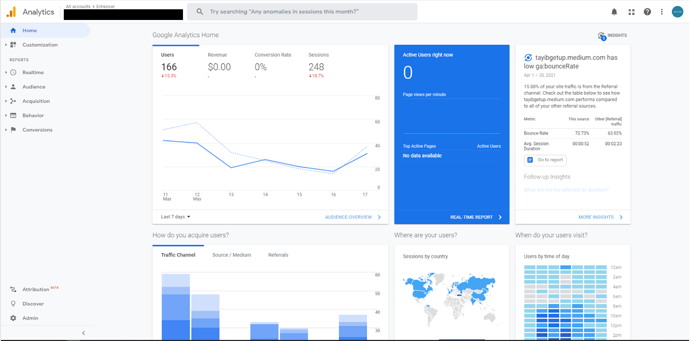Click the Customization dashboard icon

[13, 45]
